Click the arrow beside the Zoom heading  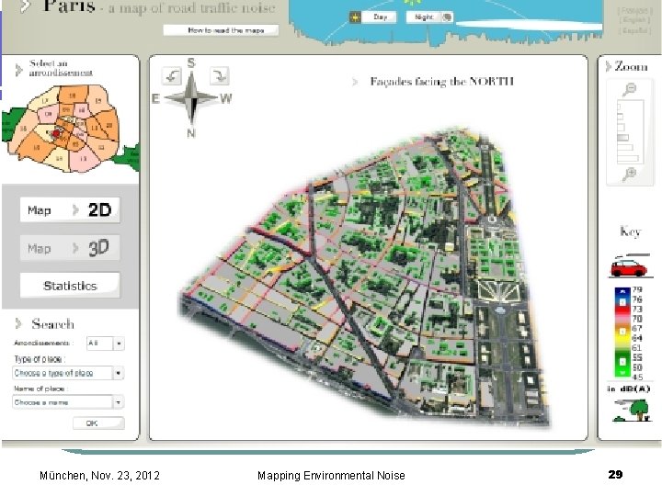(x=608, y=66)
